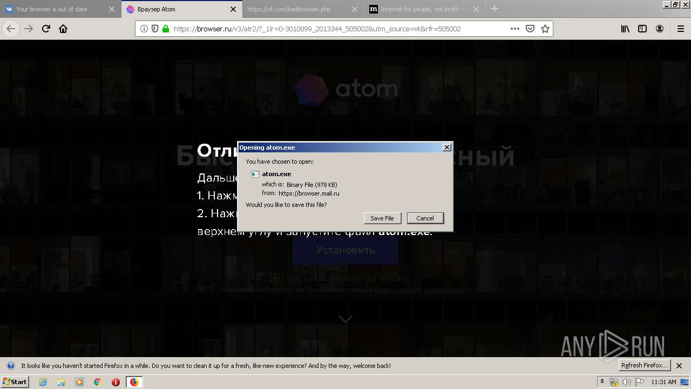
Task: Cancel the atom.exe download dialog
Action: 425,218
